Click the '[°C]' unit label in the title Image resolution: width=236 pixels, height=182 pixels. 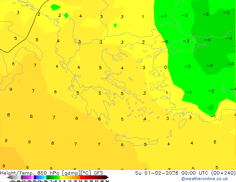[86, 173]
